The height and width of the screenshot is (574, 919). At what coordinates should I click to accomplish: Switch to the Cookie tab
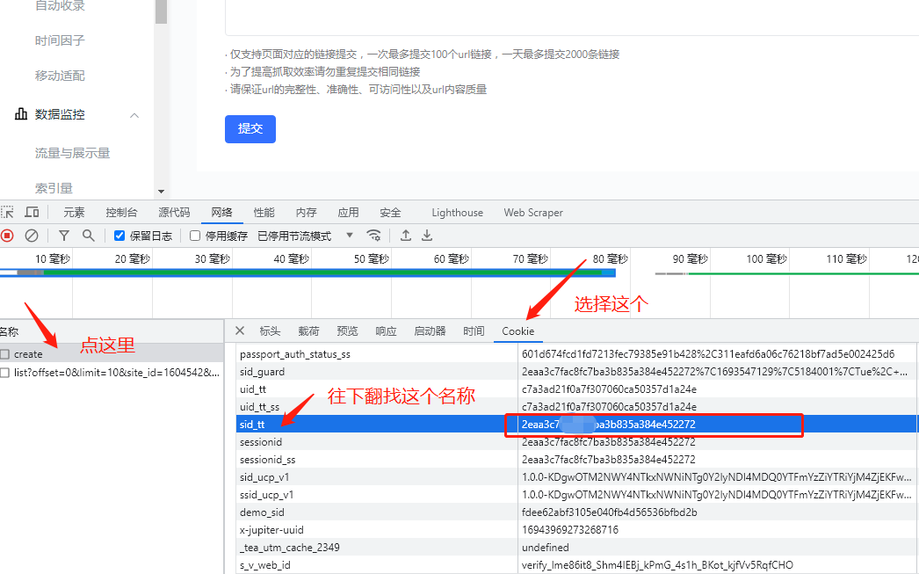(517, 331)
